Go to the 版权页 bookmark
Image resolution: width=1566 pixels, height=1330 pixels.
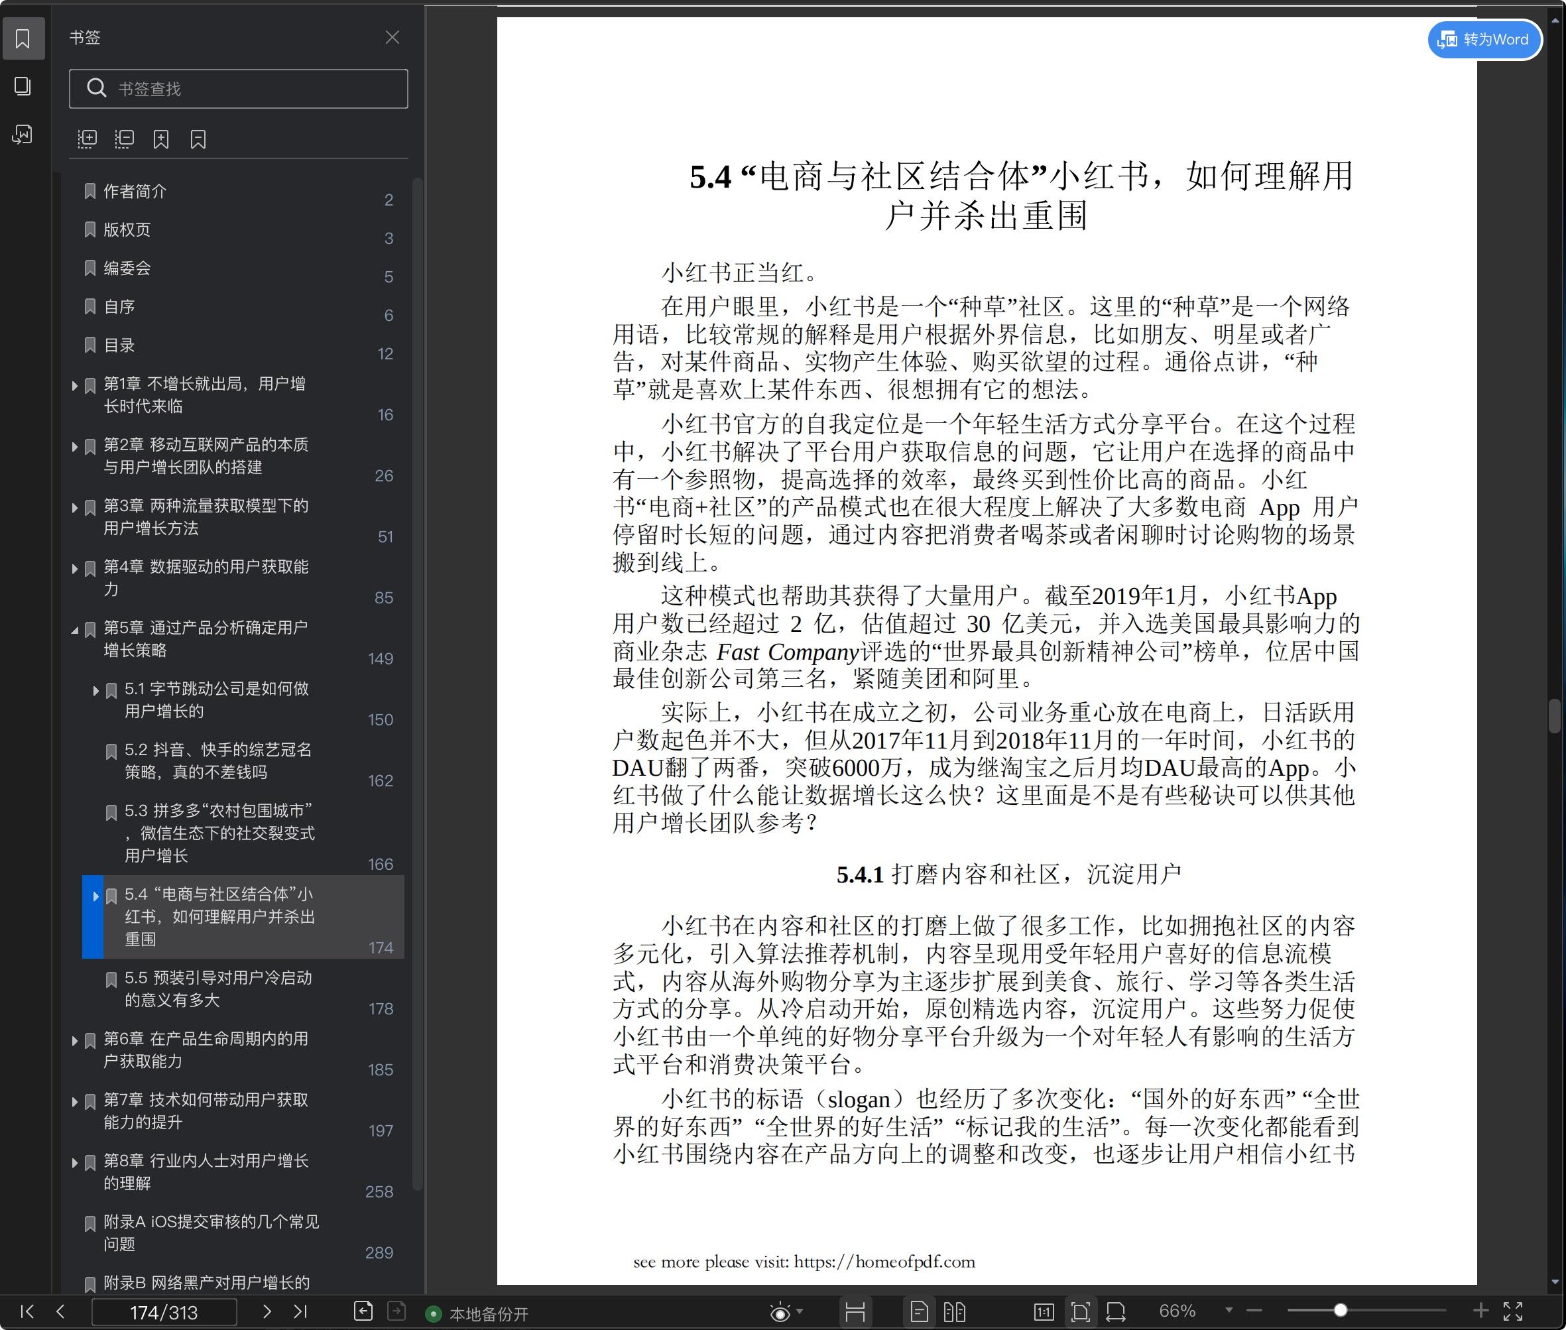[x=127, y=230]
